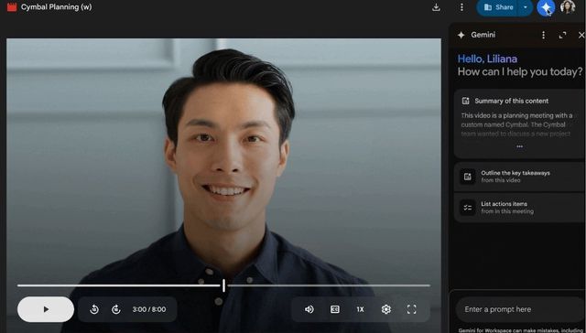Open the user account avatar

[x=568, y=7]
